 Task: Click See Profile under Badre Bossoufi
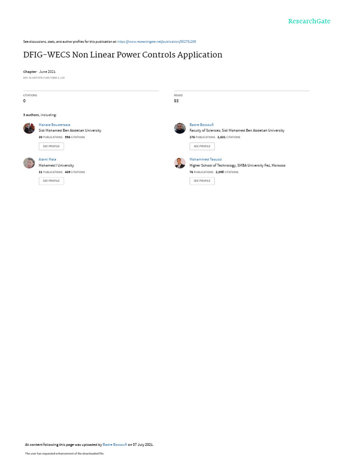[202, 146]
